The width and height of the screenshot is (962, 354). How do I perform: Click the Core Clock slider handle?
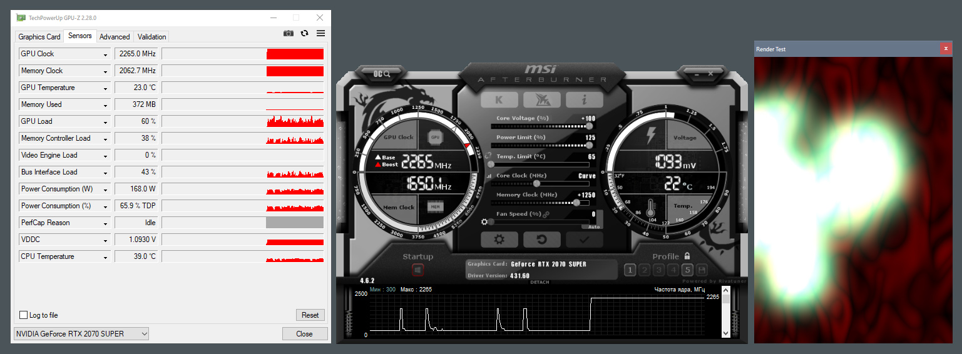click(536, 184)
